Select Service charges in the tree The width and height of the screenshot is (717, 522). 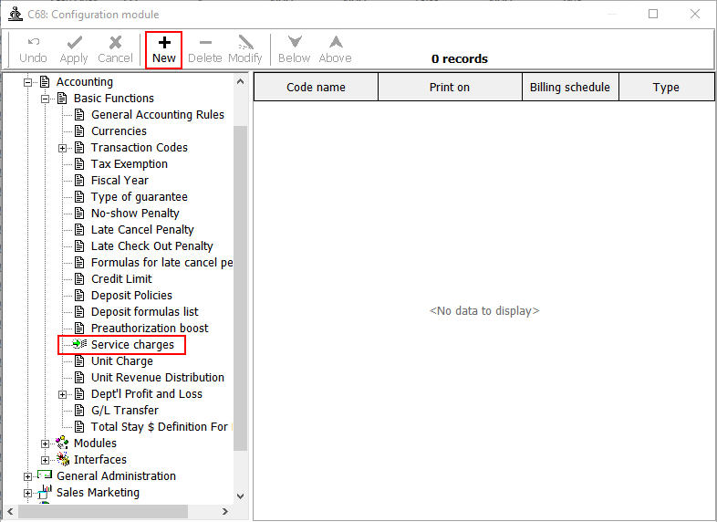pyautogui.click(x=131, y=345)
